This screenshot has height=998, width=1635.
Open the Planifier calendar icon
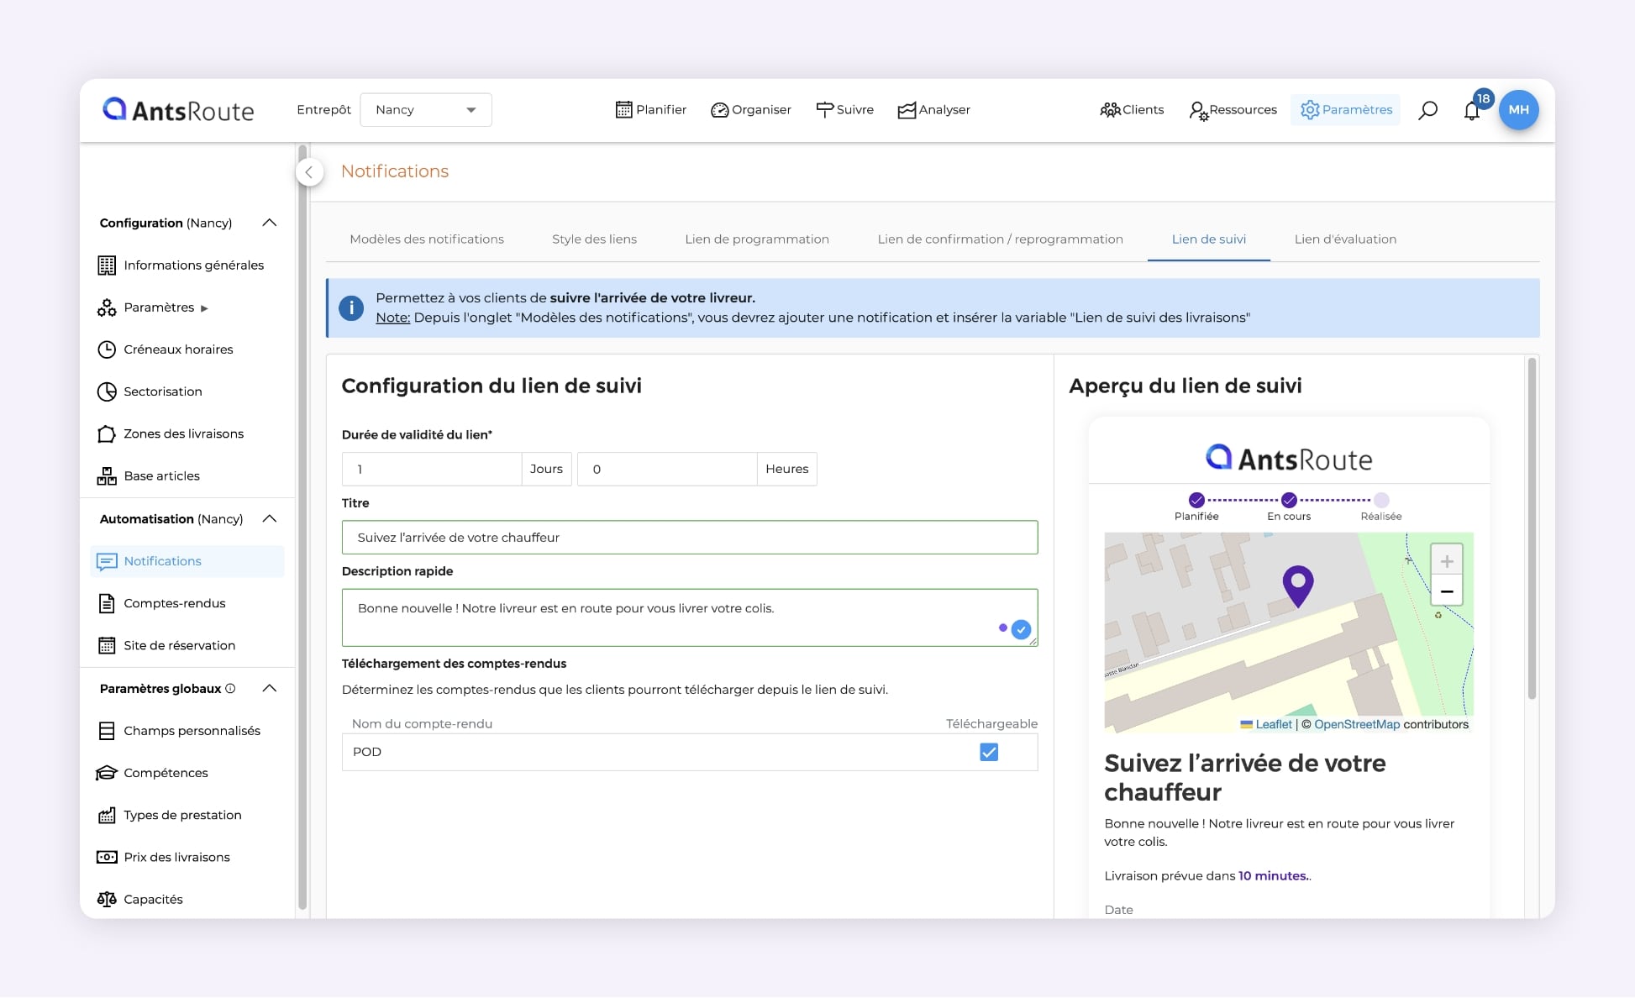click(624, 109)
